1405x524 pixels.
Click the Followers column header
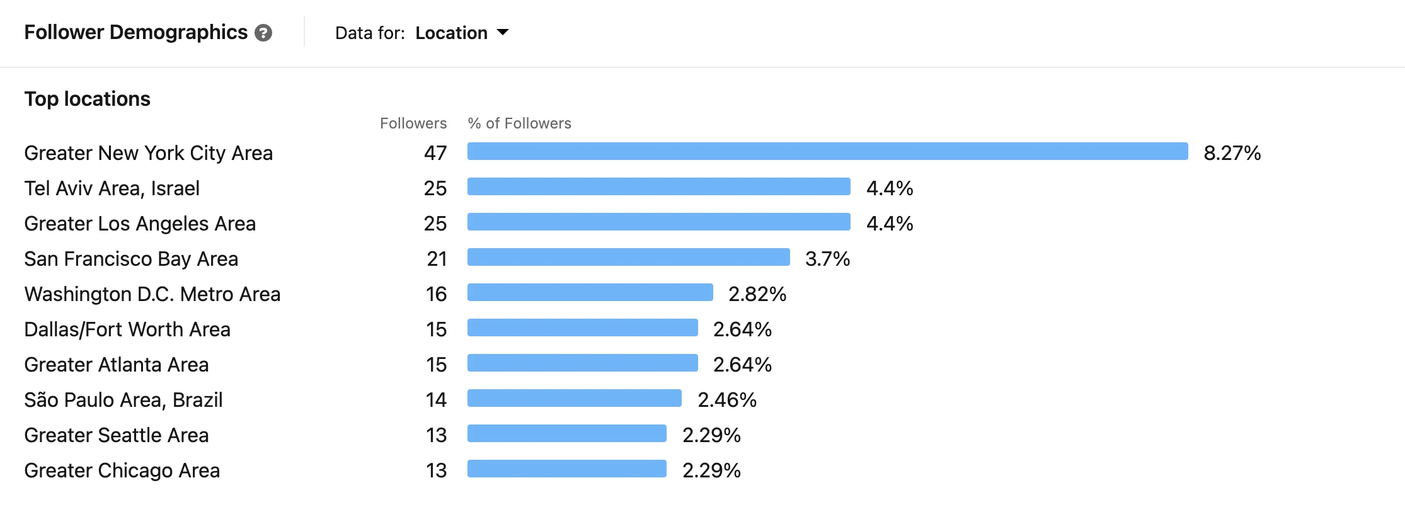click(x=413, y=123)
